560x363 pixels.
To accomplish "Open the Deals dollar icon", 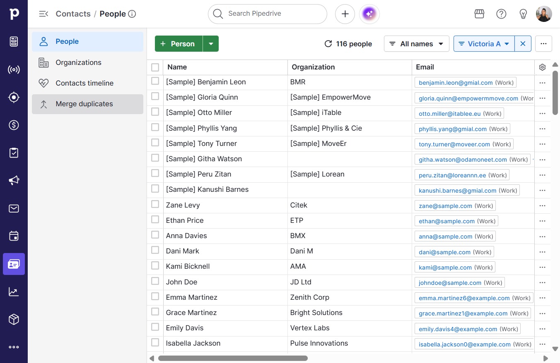I will coord(14,125).
